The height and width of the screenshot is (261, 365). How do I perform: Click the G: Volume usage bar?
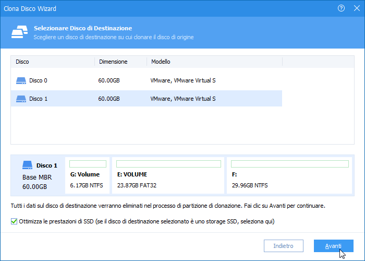click(88, 164)
